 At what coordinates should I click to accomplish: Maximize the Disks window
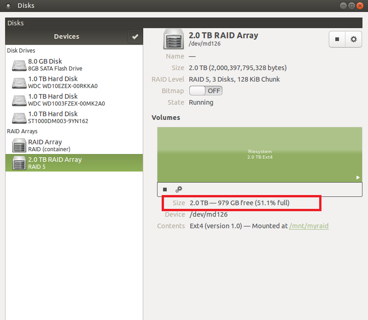[x=351, y=6]
